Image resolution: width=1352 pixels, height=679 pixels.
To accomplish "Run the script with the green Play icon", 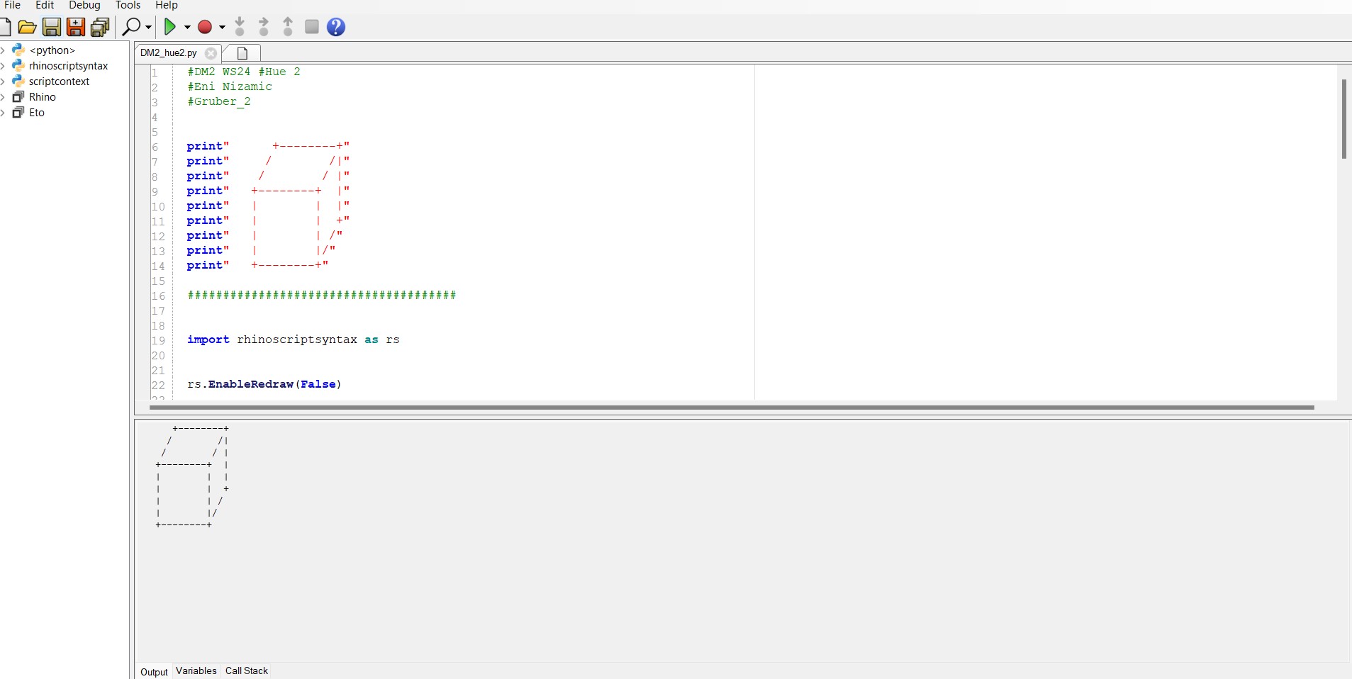I will click(172, 27).
